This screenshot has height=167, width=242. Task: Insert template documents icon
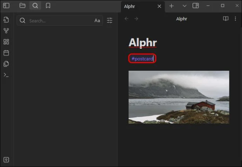[6, 64]
